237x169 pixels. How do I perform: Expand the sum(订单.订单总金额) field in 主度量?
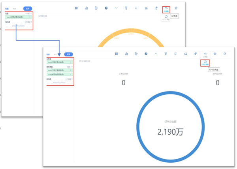71,62
